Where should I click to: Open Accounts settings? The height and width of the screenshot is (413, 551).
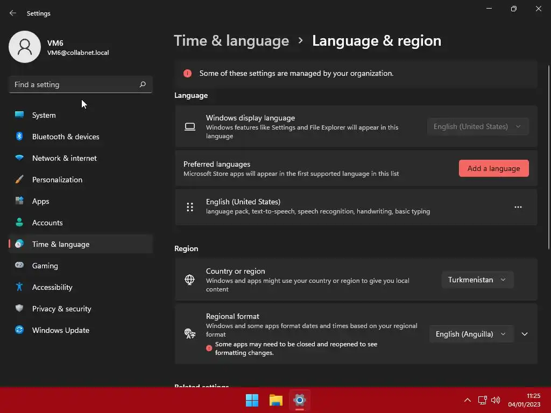point(81,223)
